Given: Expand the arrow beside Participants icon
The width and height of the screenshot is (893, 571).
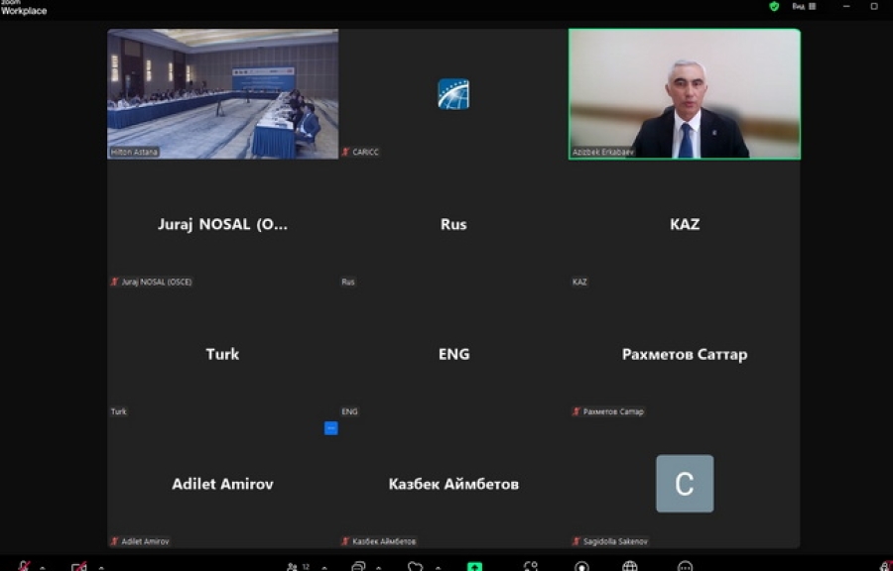Looking at the screenshot, I should 323,567.
